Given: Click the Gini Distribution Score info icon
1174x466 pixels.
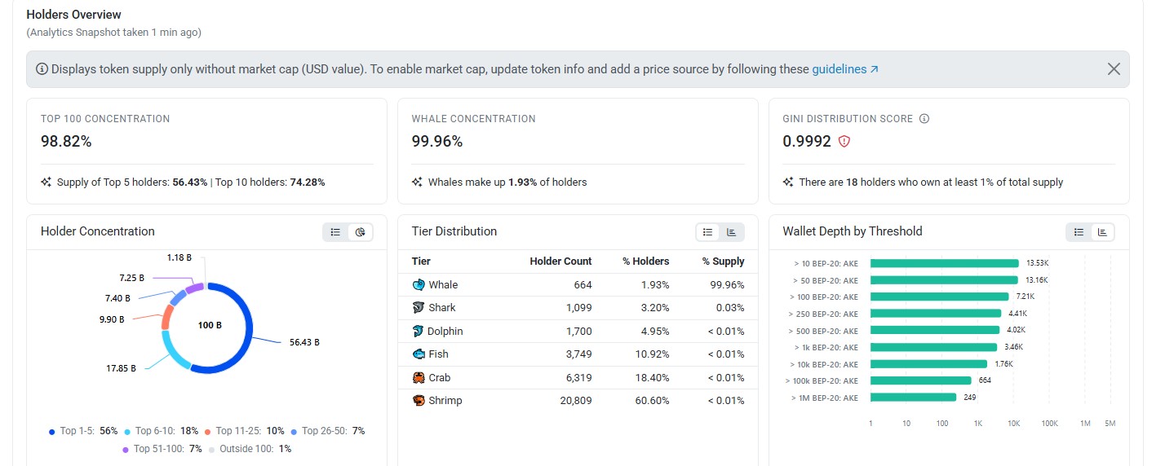Looking at the screenshot, I should pos(924,119).
